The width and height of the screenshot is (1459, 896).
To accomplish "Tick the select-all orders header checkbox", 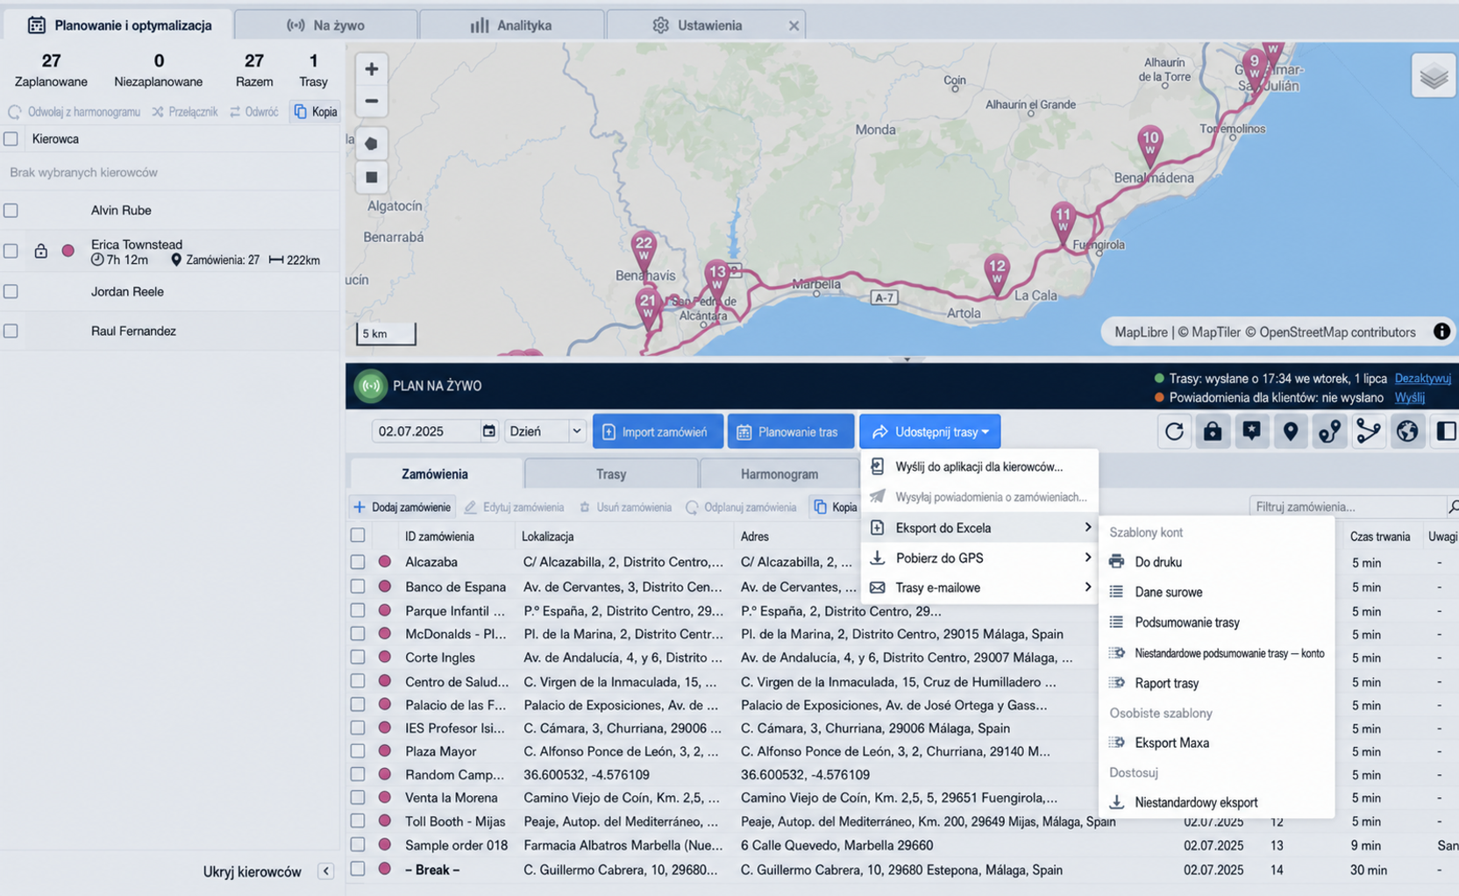I will [358, 535].
